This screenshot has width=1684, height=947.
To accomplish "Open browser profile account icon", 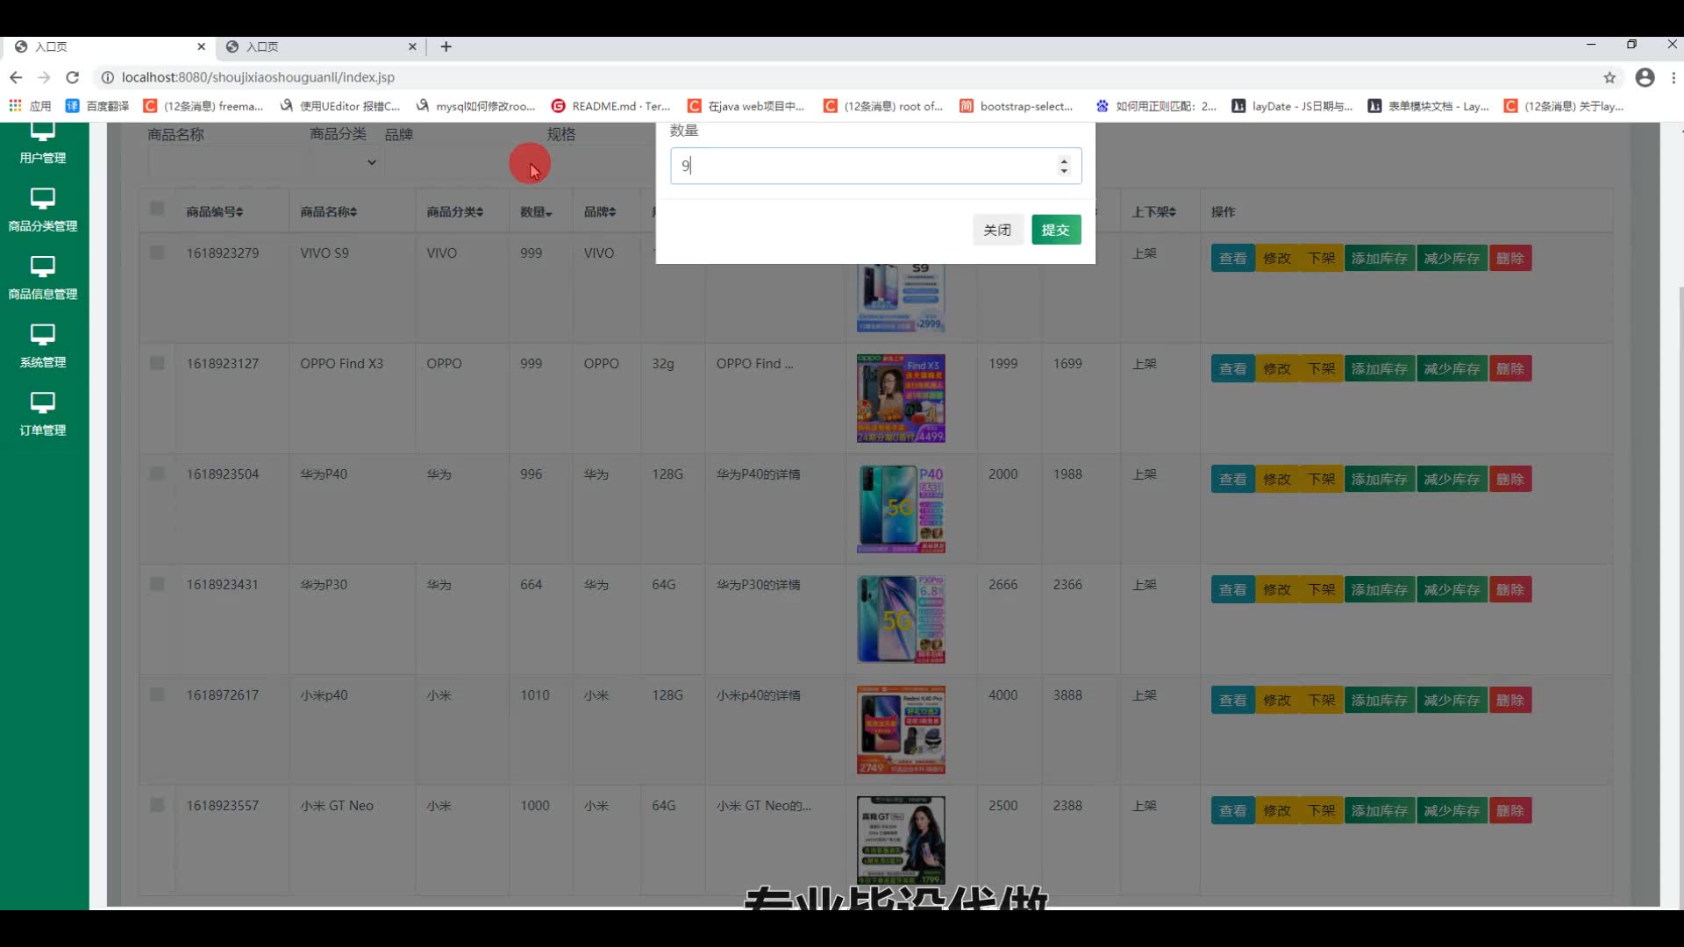I will click(x=1645, y=77).
